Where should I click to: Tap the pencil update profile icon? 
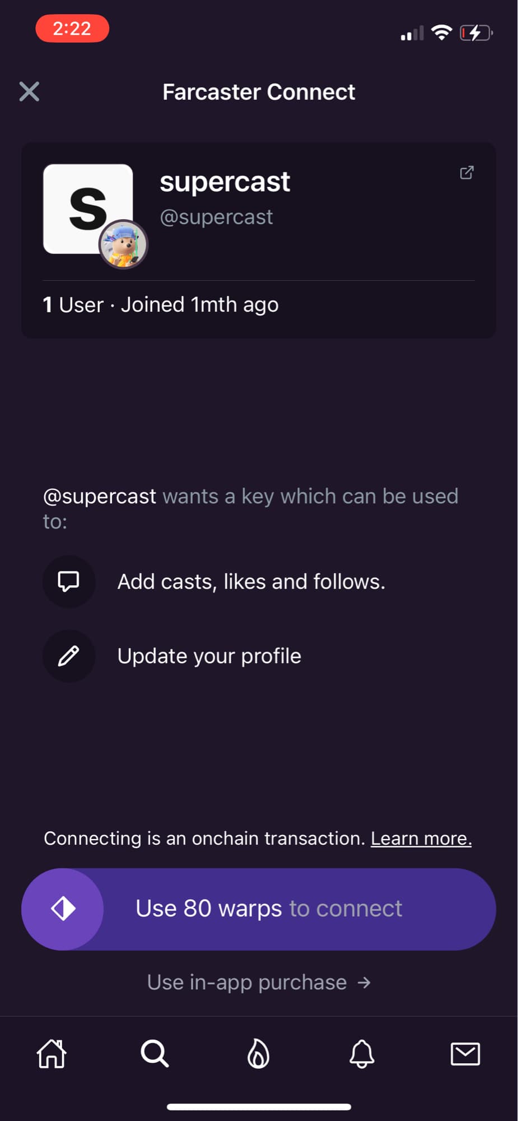pos(69,656)
